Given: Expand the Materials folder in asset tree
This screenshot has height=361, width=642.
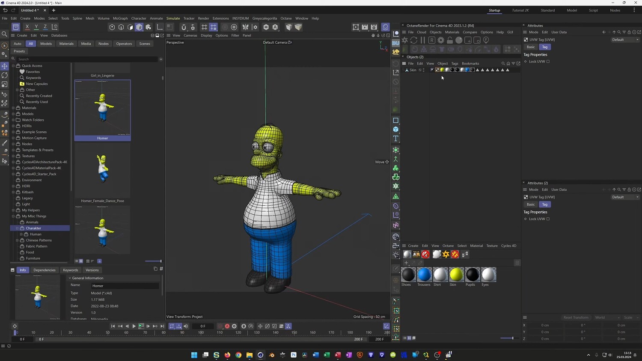Looking at the screenshot, I should click(13, 108).
